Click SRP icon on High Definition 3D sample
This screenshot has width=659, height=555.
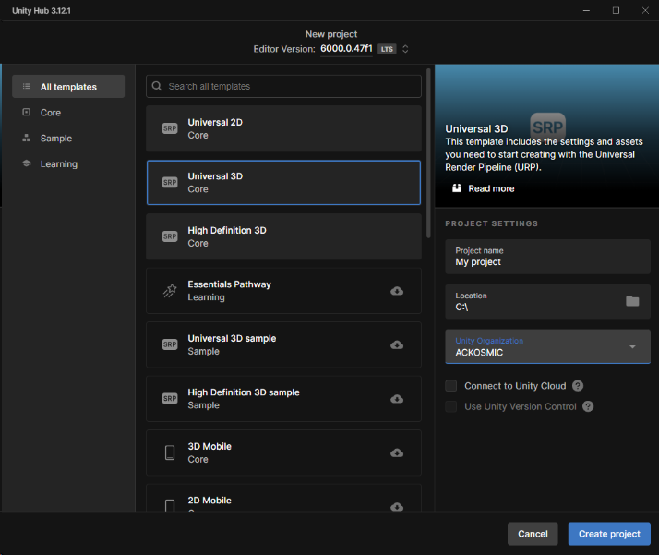[x=170, y=398]
